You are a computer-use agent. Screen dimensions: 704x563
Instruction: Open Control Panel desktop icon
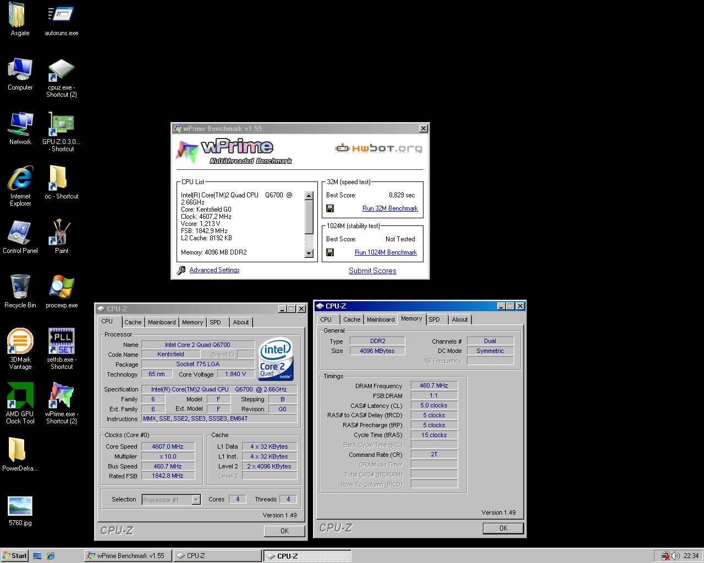coord(20,237)
